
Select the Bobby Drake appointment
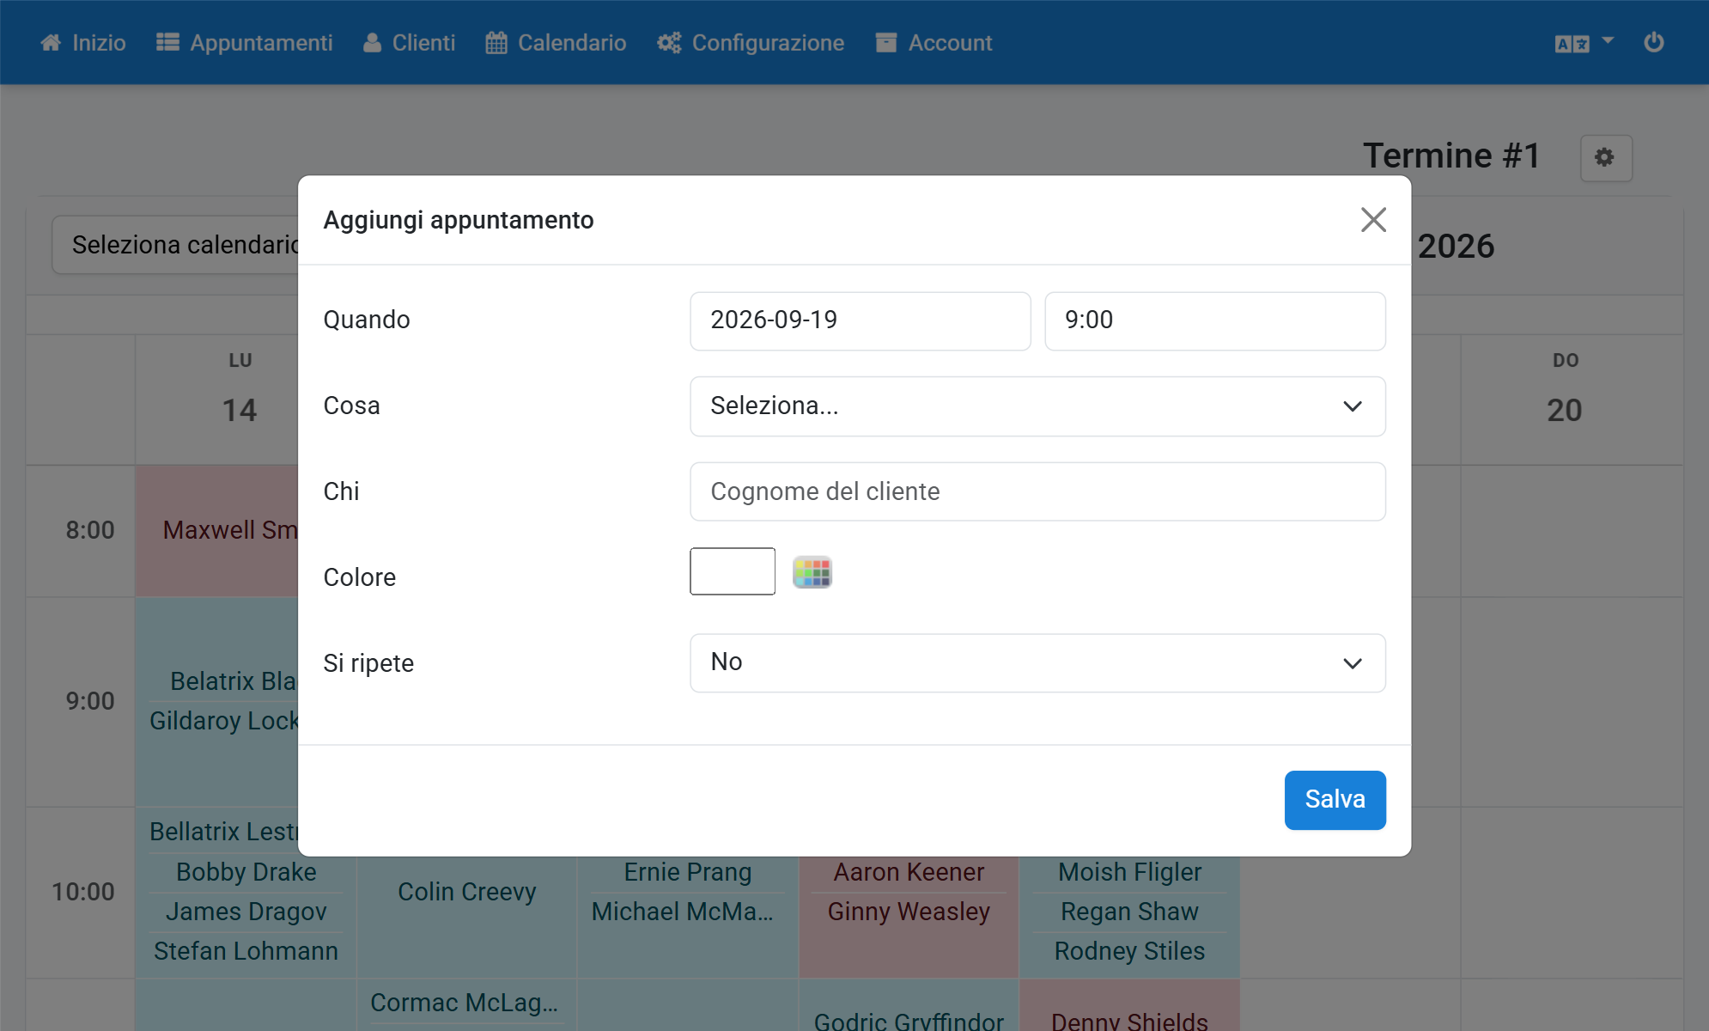(246, 872)
